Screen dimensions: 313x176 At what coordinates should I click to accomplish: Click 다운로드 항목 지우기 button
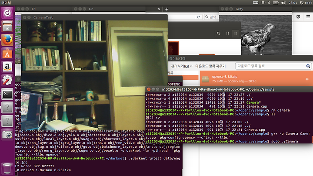[210, 66]
